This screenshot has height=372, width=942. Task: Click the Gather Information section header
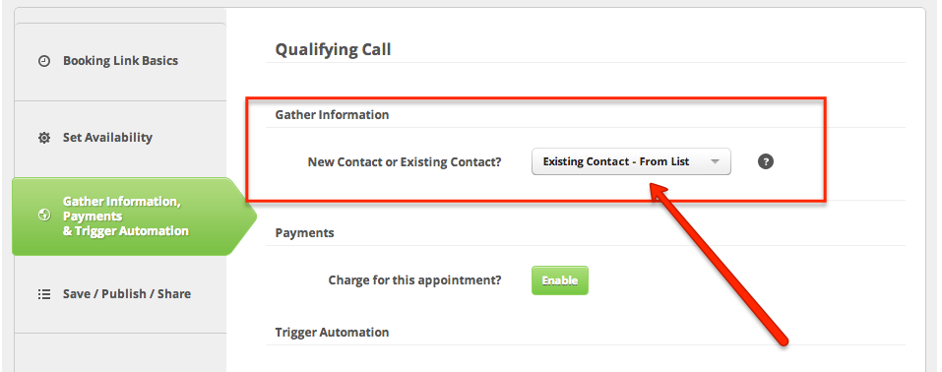tap(332, 115)
